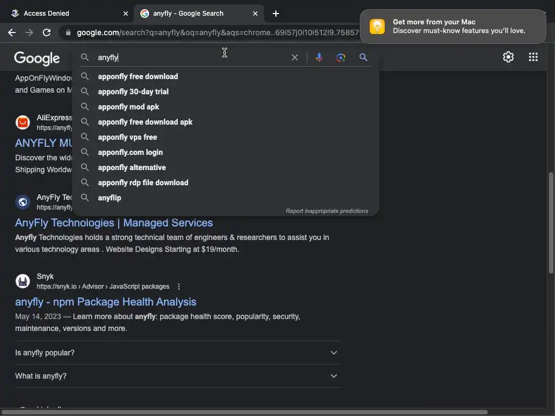Choose suggestion apponfly mod apk
555x416 pixels.
225,107
